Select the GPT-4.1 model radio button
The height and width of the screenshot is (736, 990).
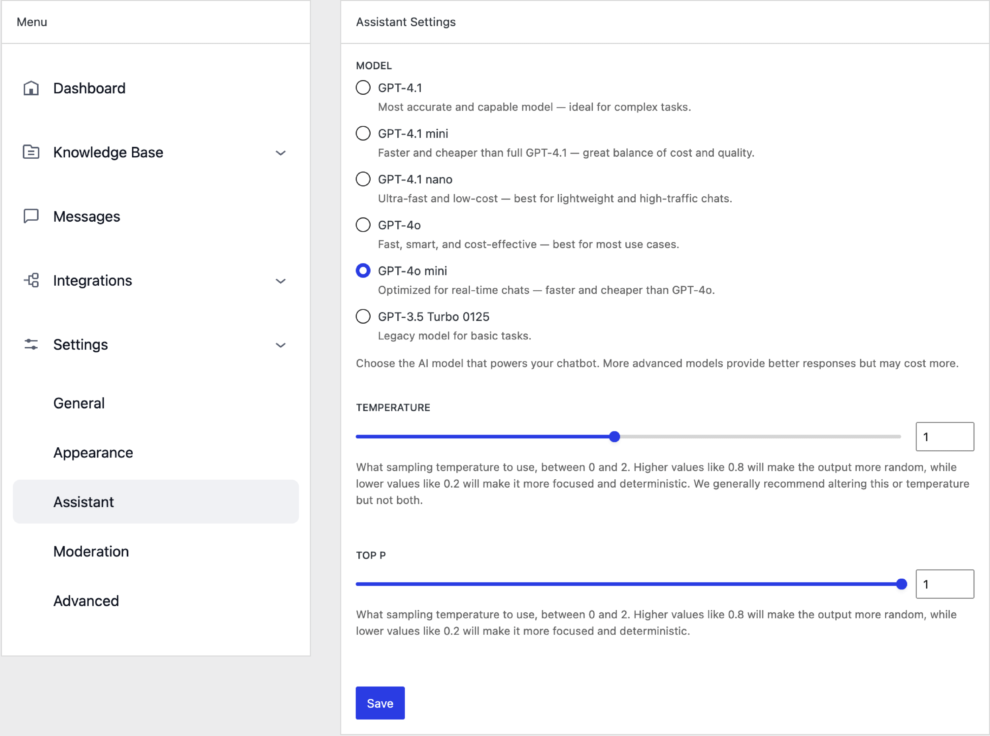coord(363,88)
